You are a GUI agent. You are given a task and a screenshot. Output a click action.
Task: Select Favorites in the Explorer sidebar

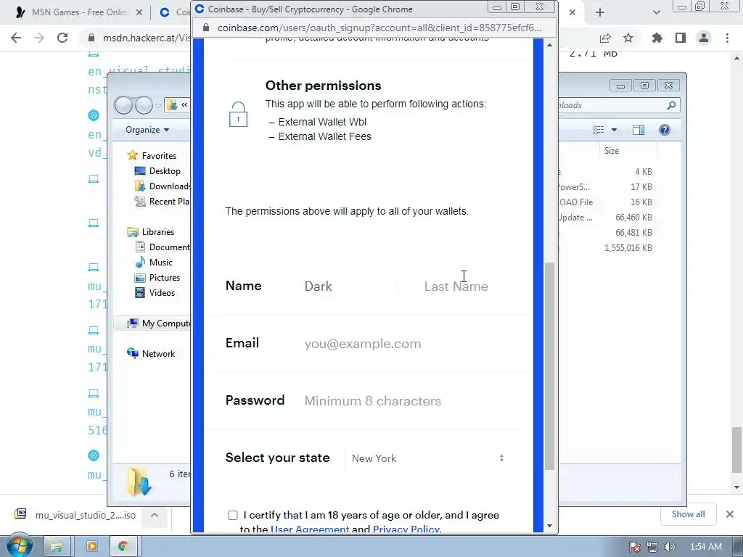coord(159,155)
